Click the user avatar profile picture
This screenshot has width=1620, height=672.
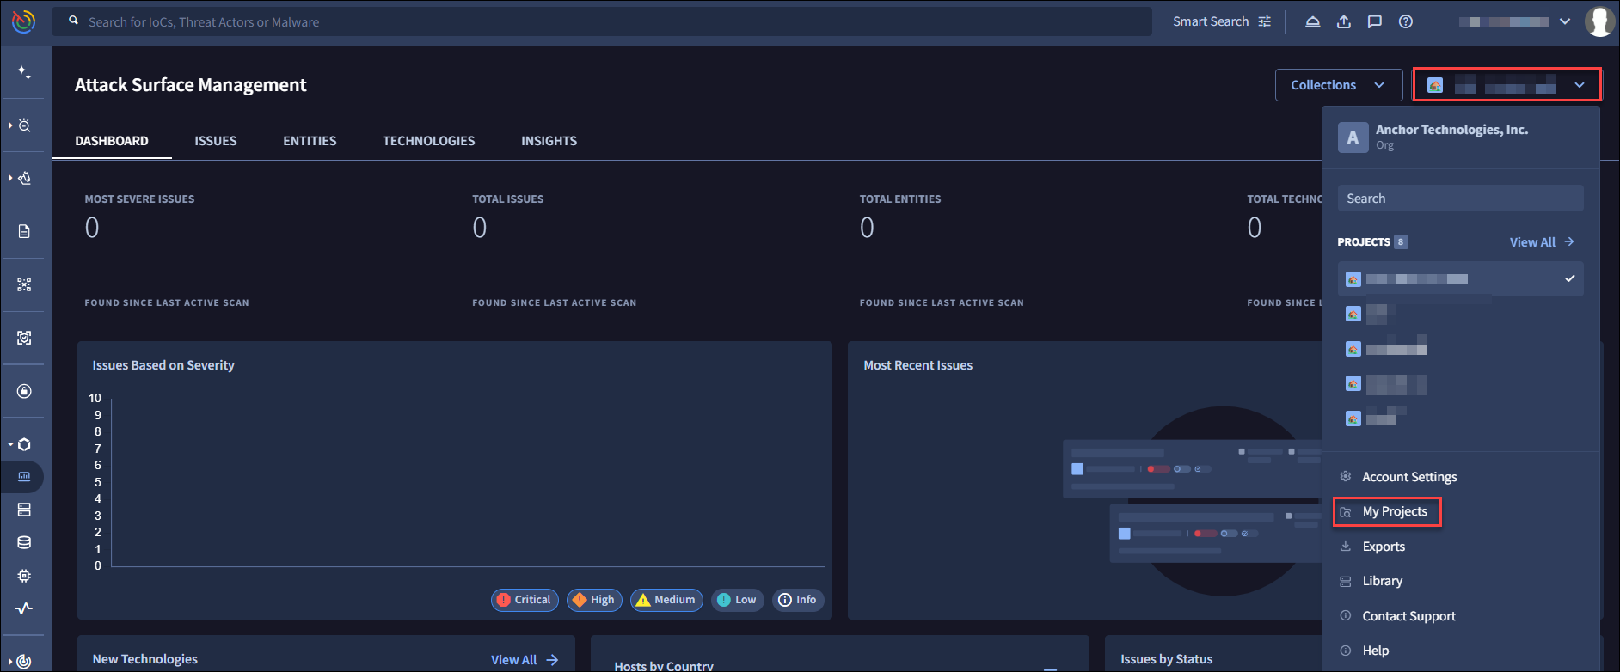[x=1599, y=21]
